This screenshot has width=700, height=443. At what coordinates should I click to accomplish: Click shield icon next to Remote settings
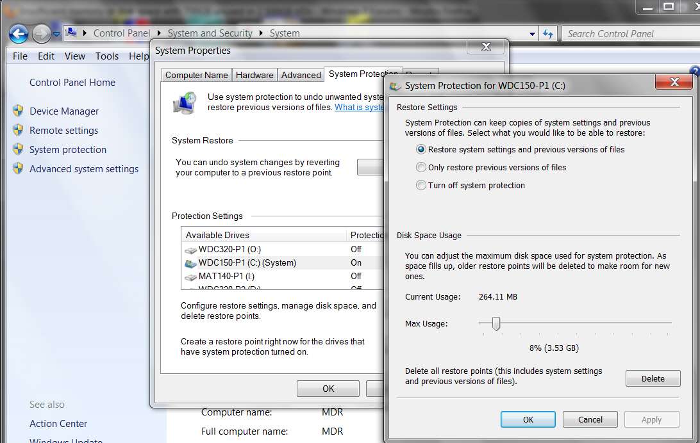18,130
